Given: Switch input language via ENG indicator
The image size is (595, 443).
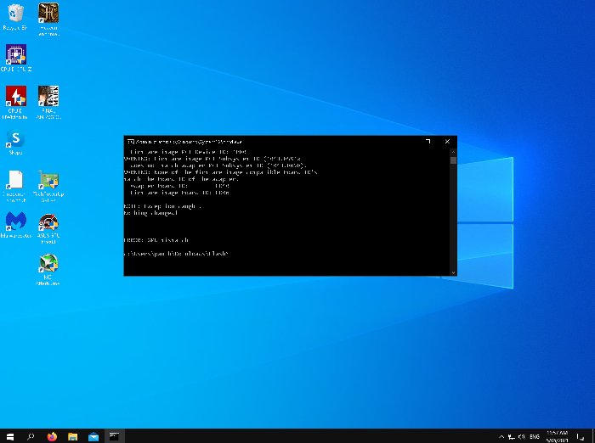Looking at the screenshot, I should tap(535, 437).
